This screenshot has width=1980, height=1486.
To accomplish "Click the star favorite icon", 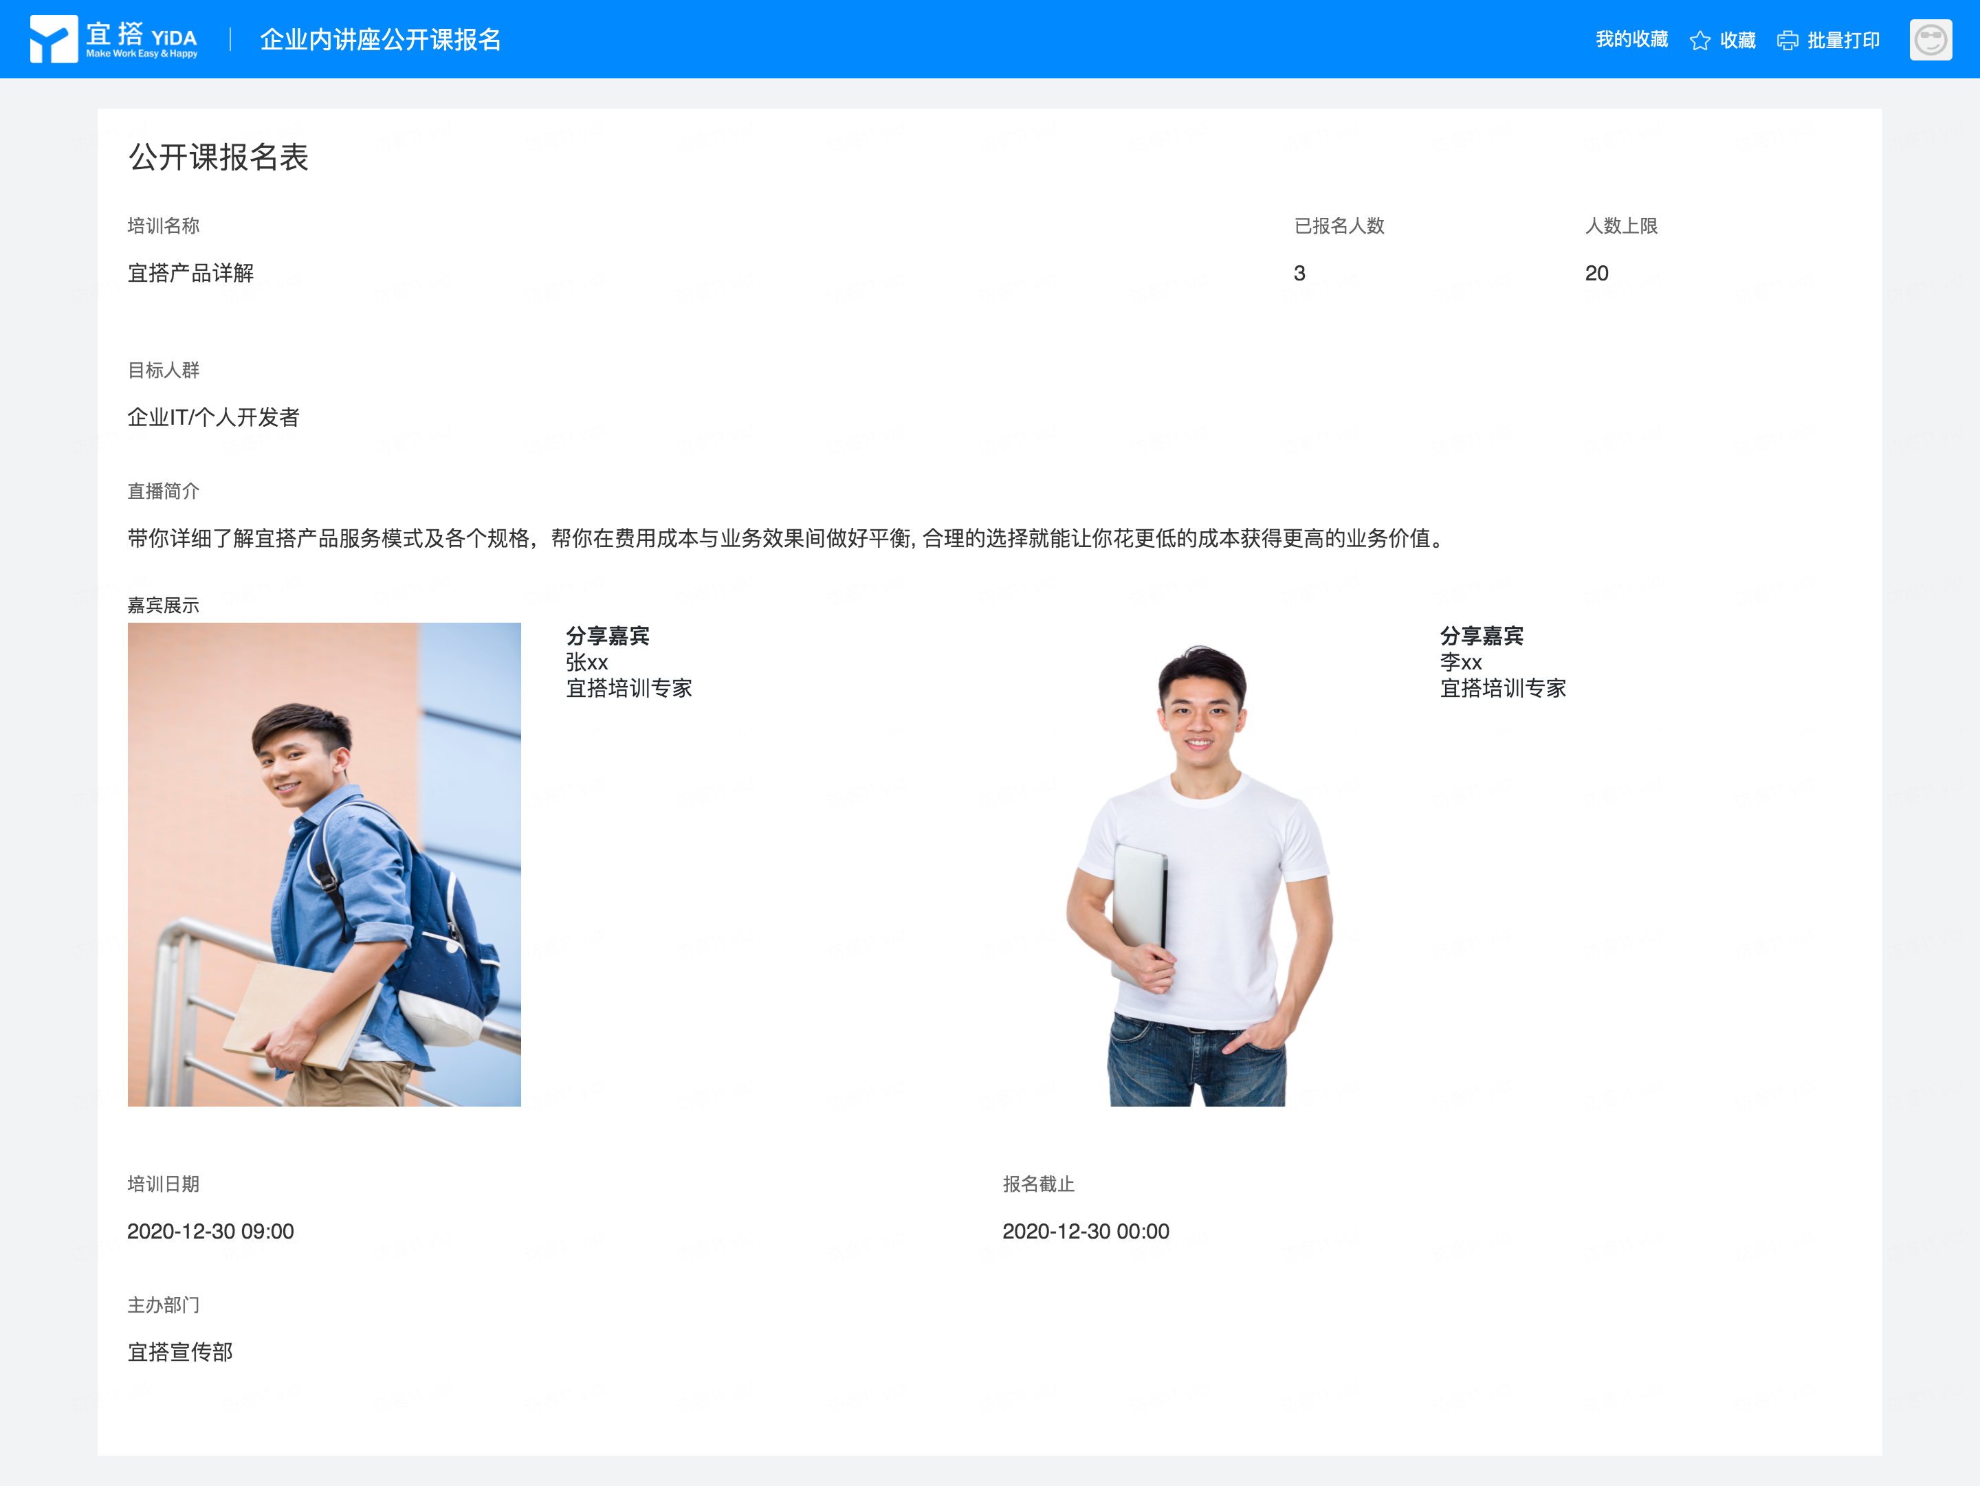I will coord(1699,41).
